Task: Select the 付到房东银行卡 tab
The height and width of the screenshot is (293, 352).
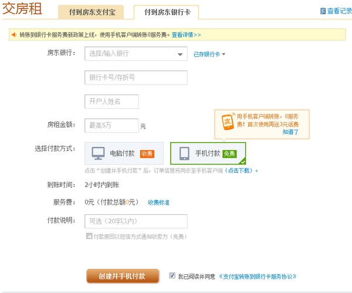Action: pos(167,12)
